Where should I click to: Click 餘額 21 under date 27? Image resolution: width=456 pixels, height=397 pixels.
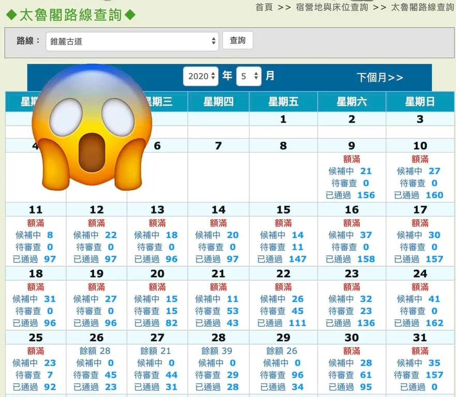(x=156, y=351)
